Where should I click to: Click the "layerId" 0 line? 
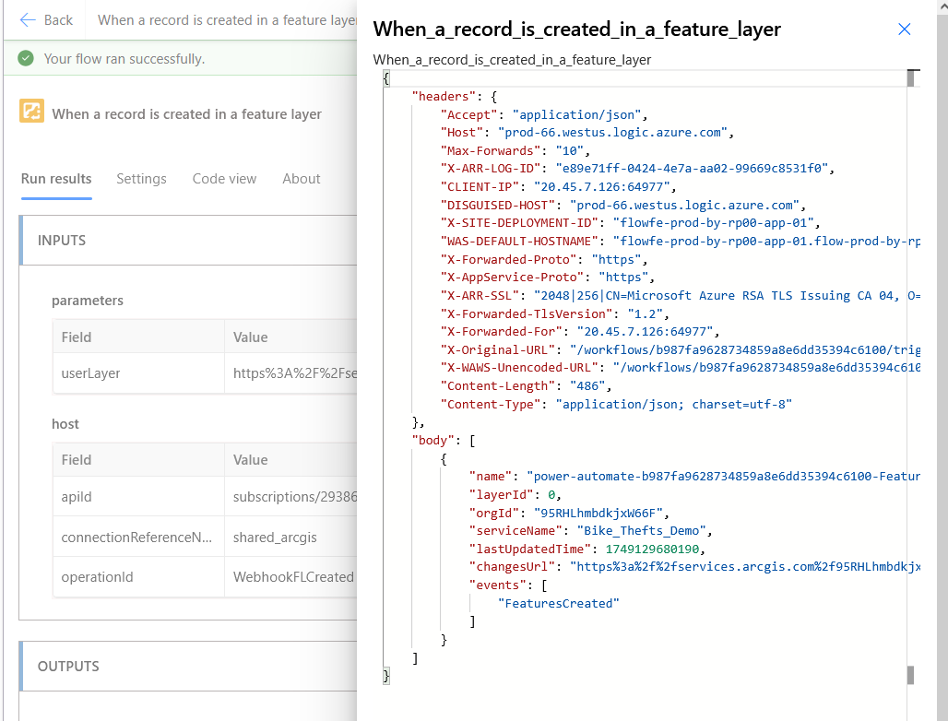pos(515,494)
